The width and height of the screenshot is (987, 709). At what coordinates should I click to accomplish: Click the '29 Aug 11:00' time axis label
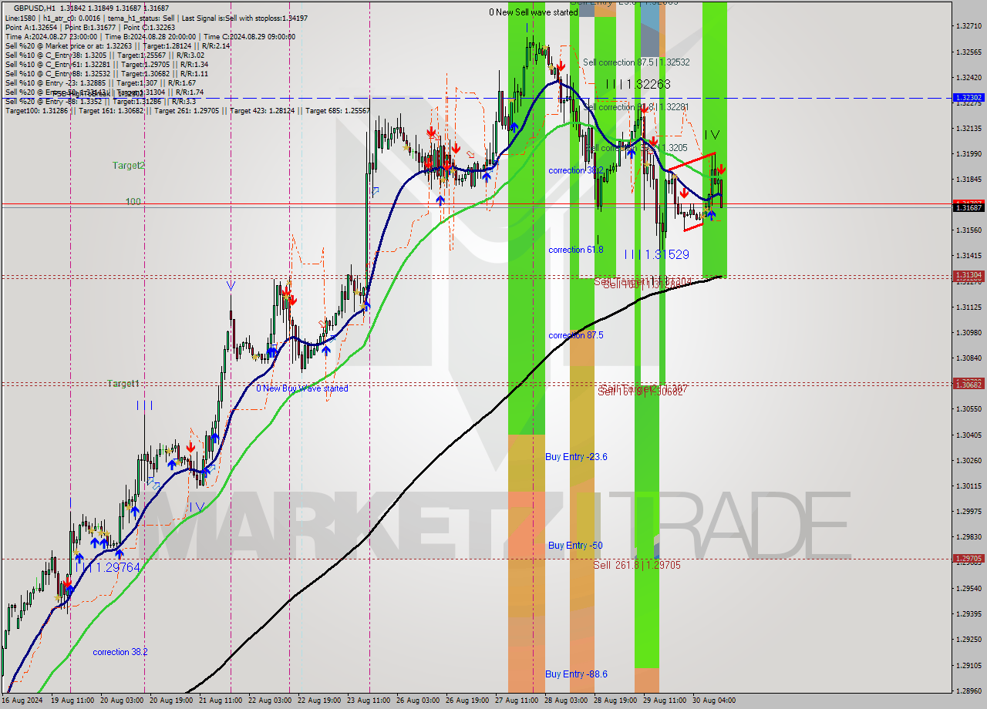(x=665, y=701)
